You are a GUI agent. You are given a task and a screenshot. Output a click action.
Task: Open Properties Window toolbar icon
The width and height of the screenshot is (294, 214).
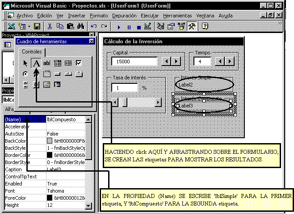(x=171, y=26)
